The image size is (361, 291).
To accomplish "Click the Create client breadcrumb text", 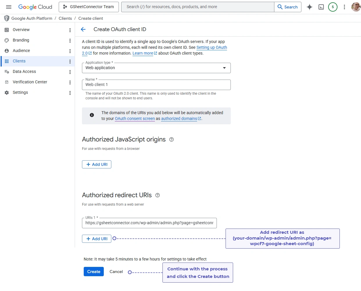I will click(x=91, y=18).
